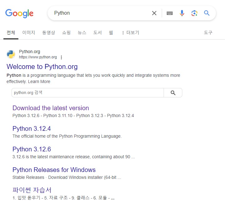Switch to the 도서 tab

coord(98,33)
